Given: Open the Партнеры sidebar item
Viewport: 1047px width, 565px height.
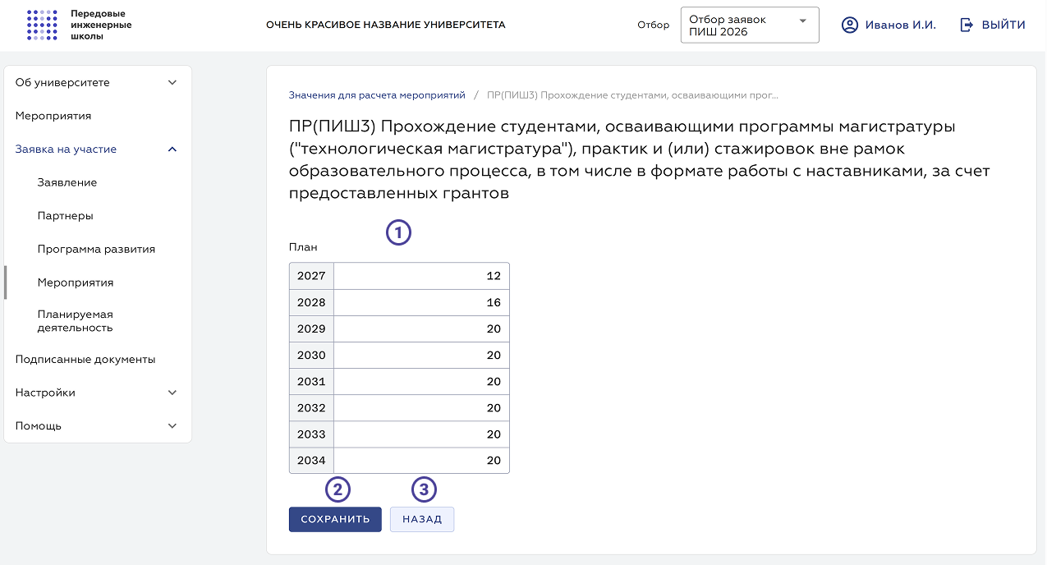Looking at the screenshot, I should click(65, 216).
